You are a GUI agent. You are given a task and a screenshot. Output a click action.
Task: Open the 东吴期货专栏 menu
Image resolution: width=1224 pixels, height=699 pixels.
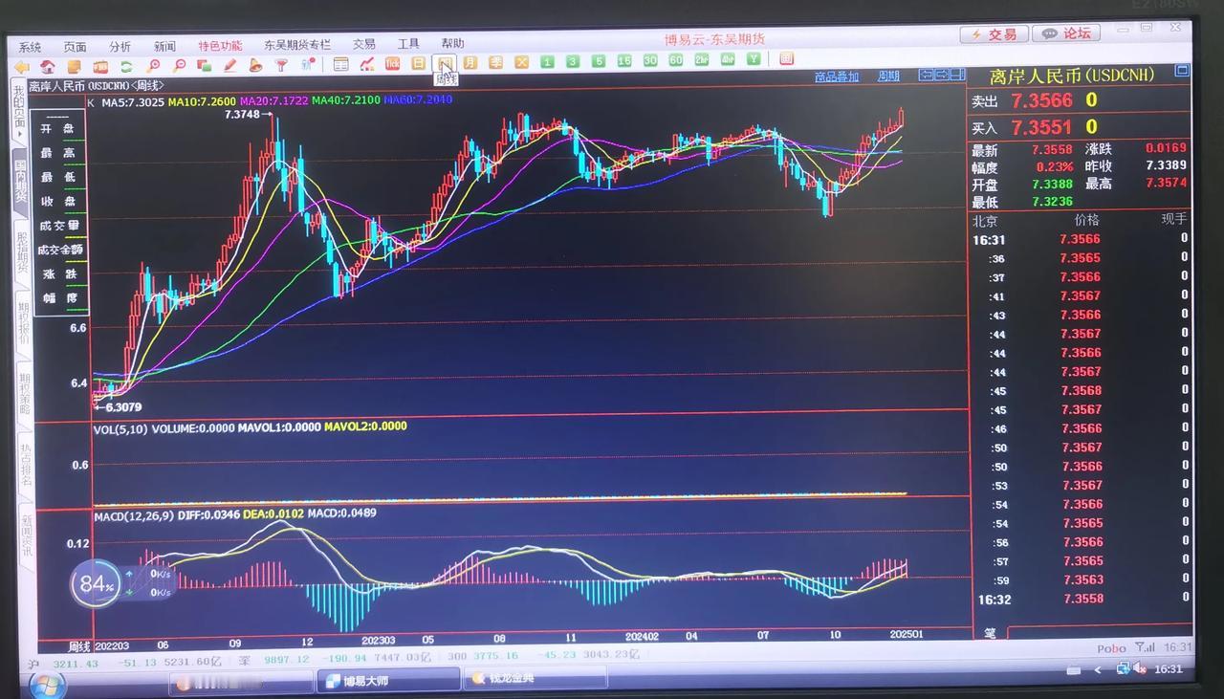pos(297,45)
